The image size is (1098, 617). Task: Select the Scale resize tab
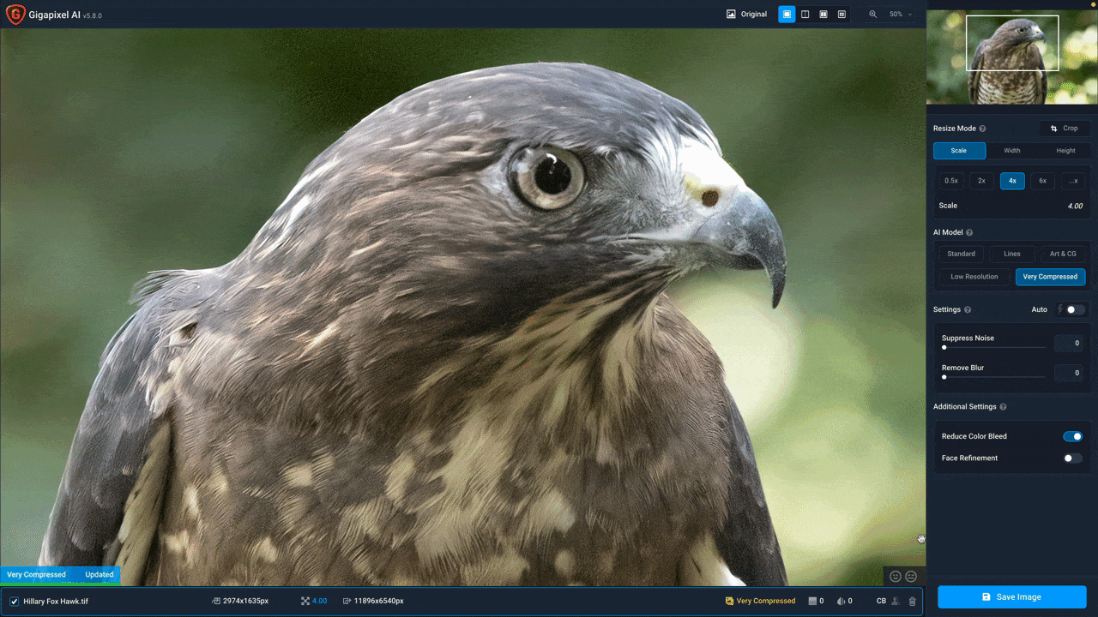[959, 151]
